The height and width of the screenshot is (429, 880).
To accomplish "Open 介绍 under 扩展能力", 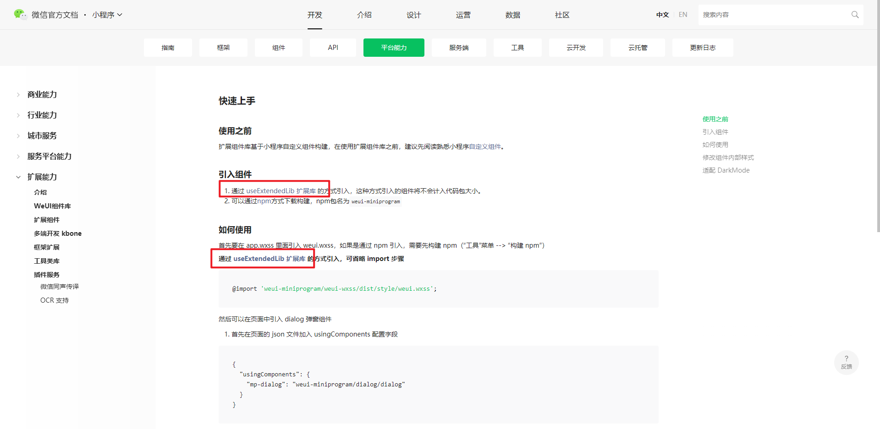I will pos(40,192).
